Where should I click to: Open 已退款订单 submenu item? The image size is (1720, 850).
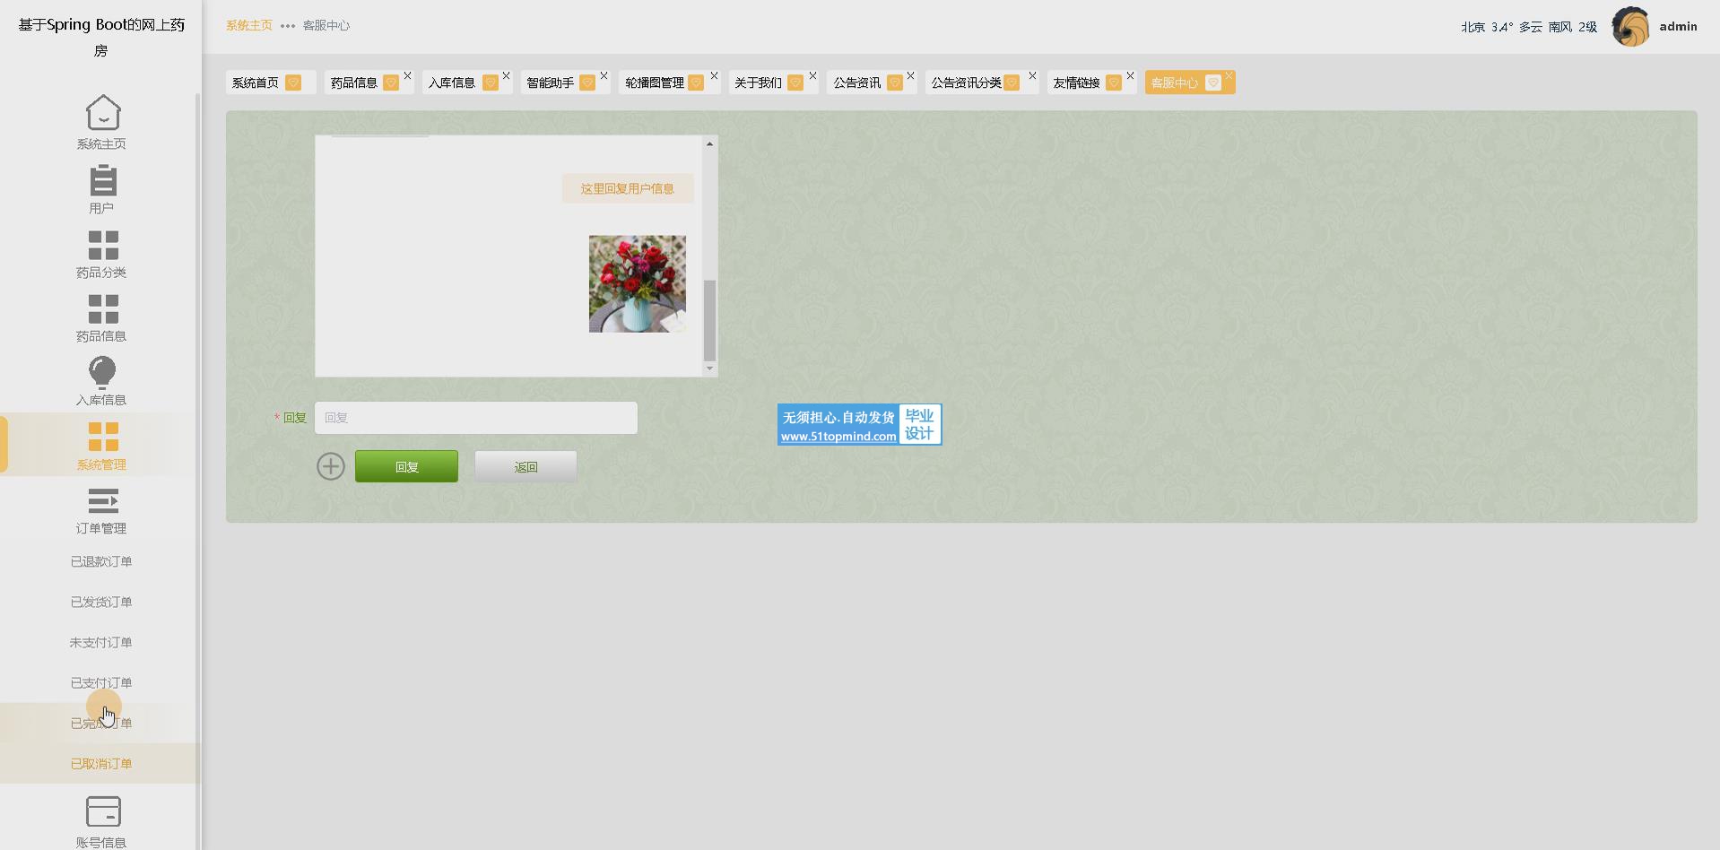click(x=101, y=561)
